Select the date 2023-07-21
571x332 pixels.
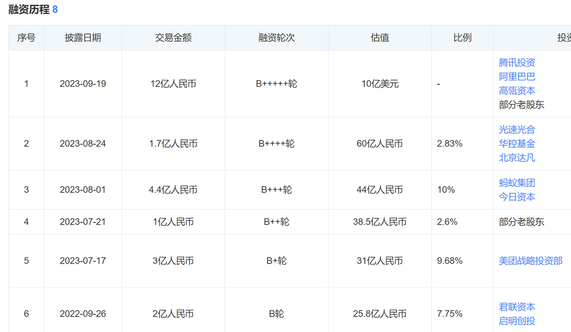(x=83, y=222)
